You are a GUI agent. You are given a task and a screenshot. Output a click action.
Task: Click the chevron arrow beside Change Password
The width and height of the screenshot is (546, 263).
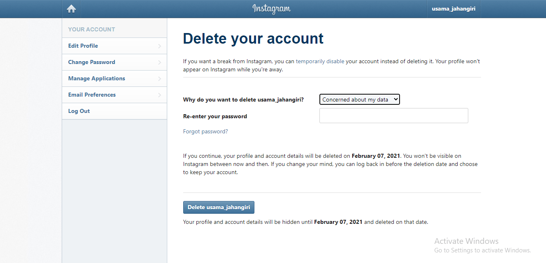(160, 62)
